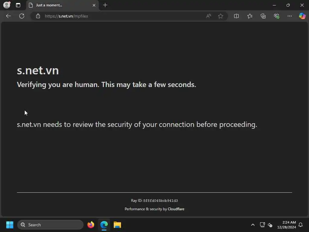Open Collections icon

tap(263, 16)
